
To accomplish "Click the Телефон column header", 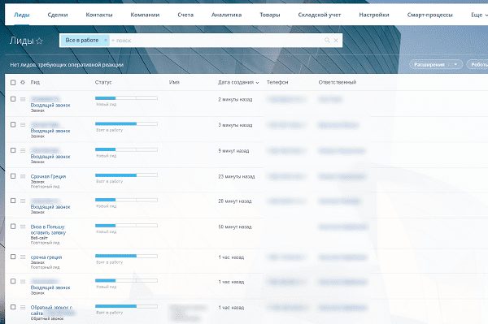I will 277,82.
